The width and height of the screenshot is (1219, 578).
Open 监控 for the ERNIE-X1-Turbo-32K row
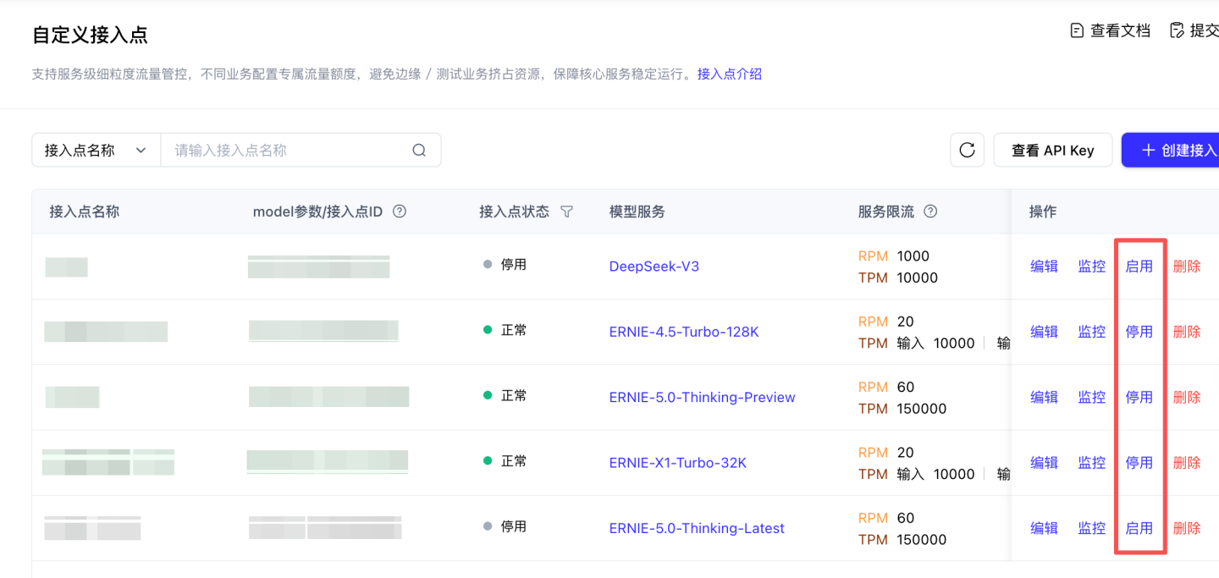[1091, 463]
